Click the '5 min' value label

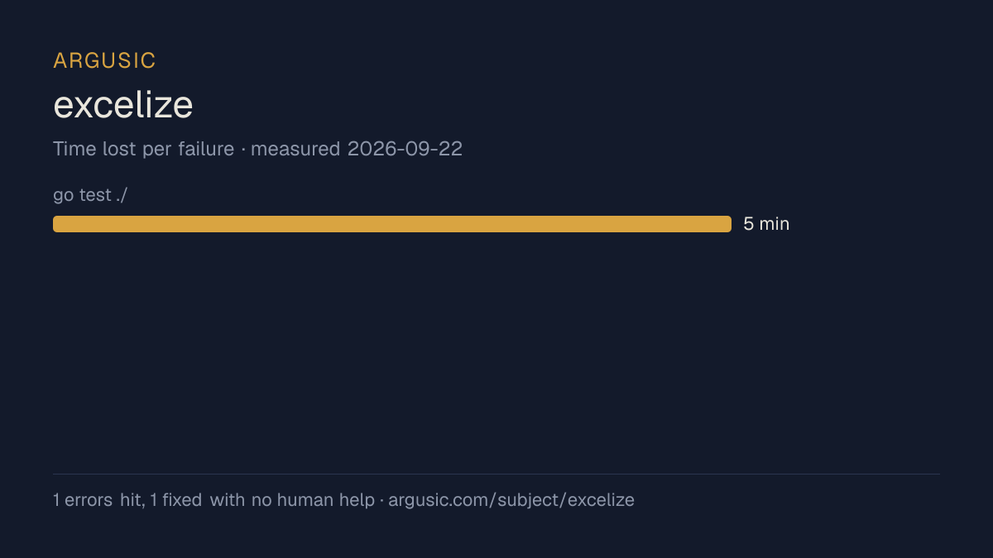pyautogui.click(x=766, y=224)
